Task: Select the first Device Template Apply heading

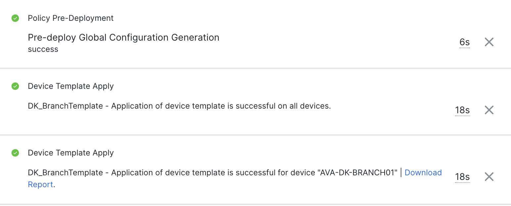Action: pos(70,86)
